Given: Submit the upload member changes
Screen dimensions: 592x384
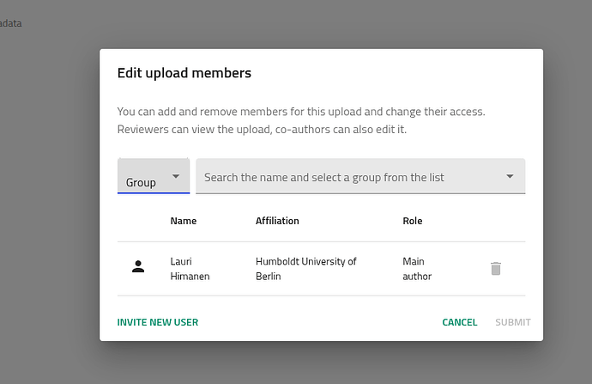Looking at the screenshot, I should [512, 322].
